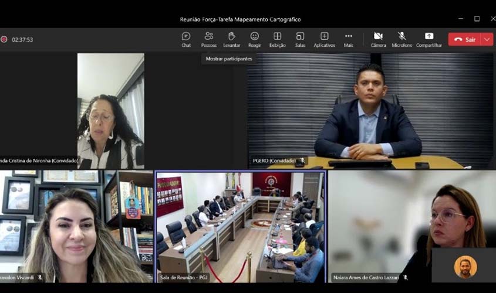496x293 pixels.
Task: Show participants via the Pessoas icon
Action: 208,39
